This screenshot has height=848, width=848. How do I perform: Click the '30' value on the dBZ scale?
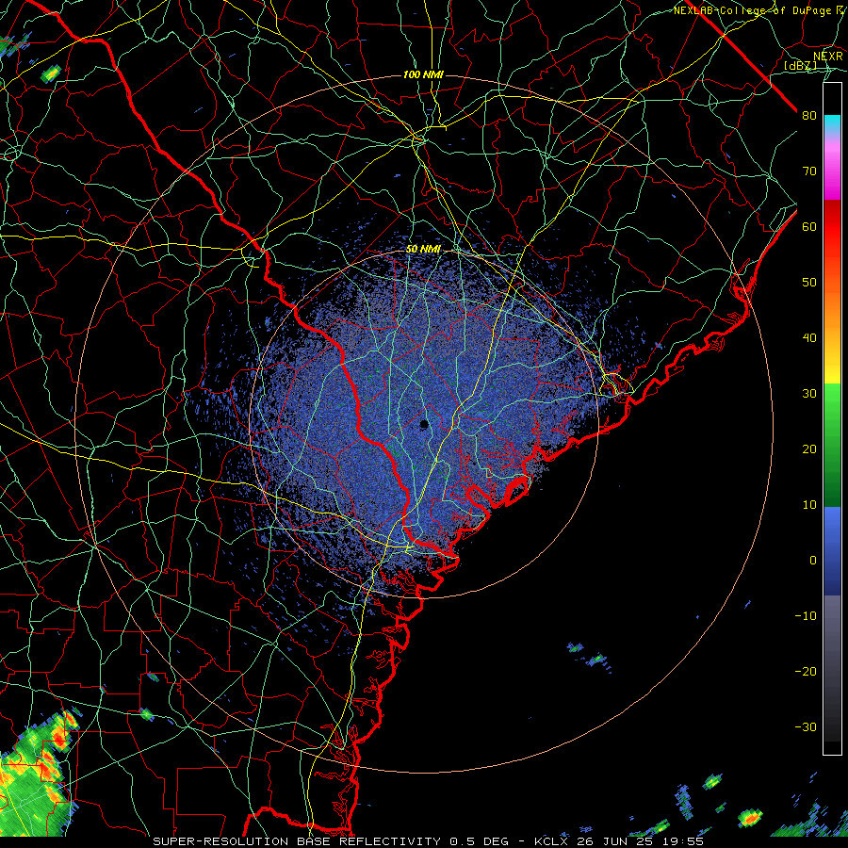[x=809, y=394]
